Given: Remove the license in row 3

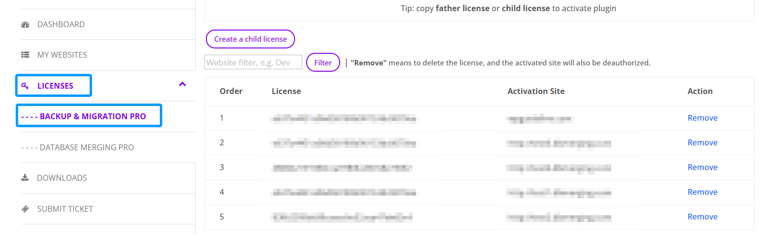Looking at the screenshot, I should 702,167.
